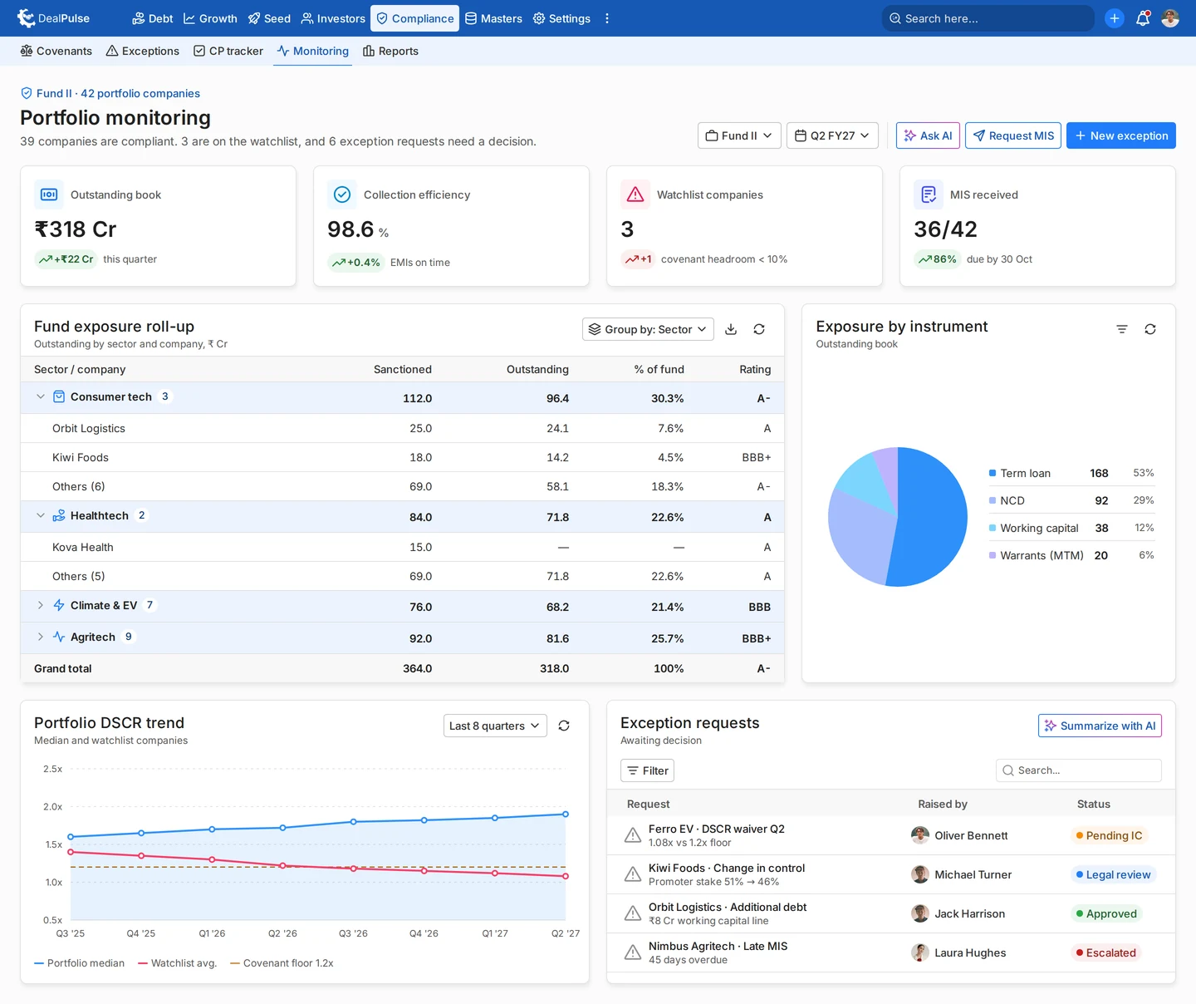This screenshot has width=1196, height=1004.
Task: Click the warning icon for Nimbus Agritech request
Action: point(633,952)
